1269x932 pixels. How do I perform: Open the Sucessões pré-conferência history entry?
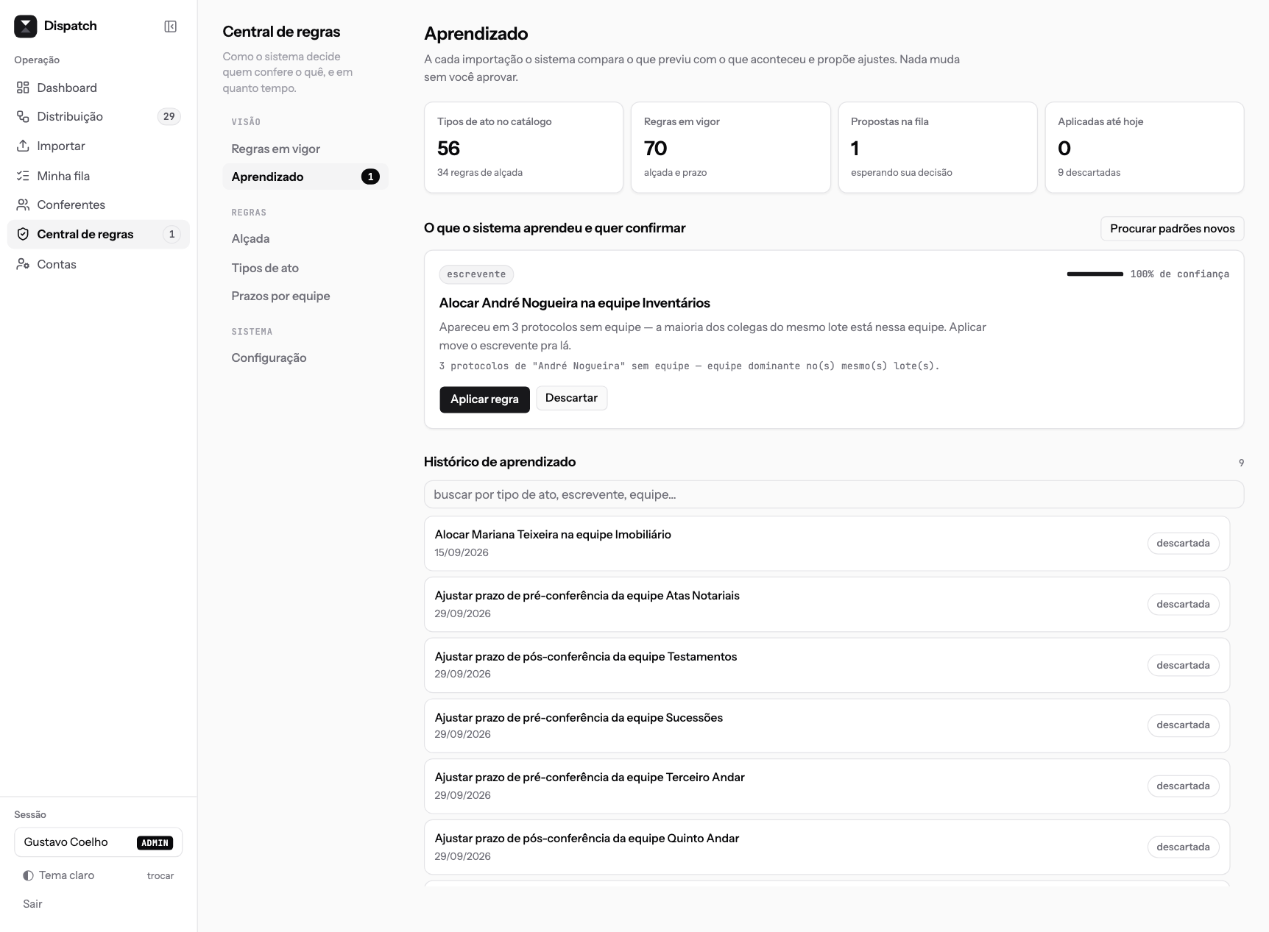[827, 725]
